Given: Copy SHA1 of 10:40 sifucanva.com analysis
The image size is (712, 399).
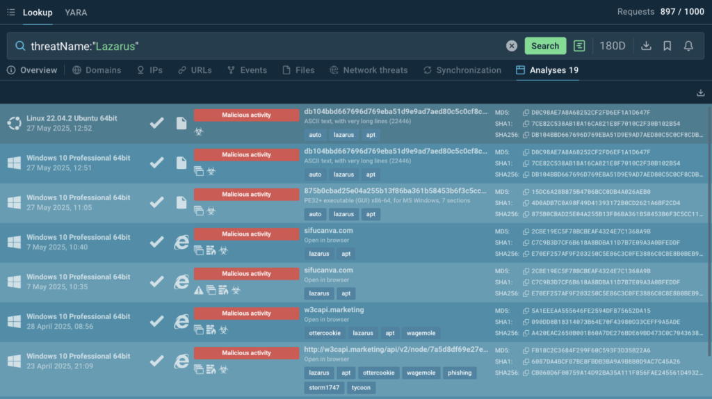Looking at the screenshot, I should [526, 243].
